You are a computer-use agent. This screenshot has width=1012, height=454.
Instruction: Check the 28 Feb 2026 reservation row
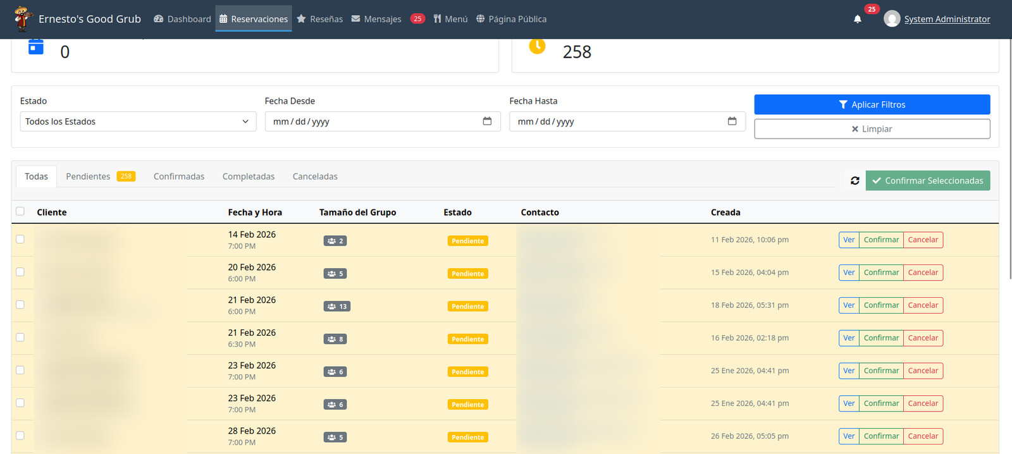point(20,436)
